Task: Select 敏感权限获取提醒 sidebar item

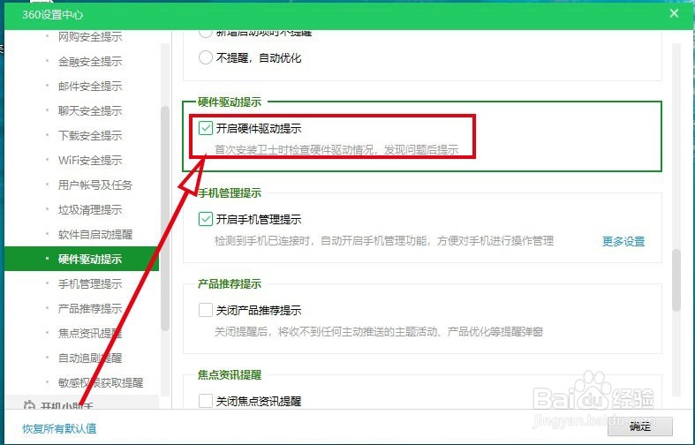Action: 101,382
